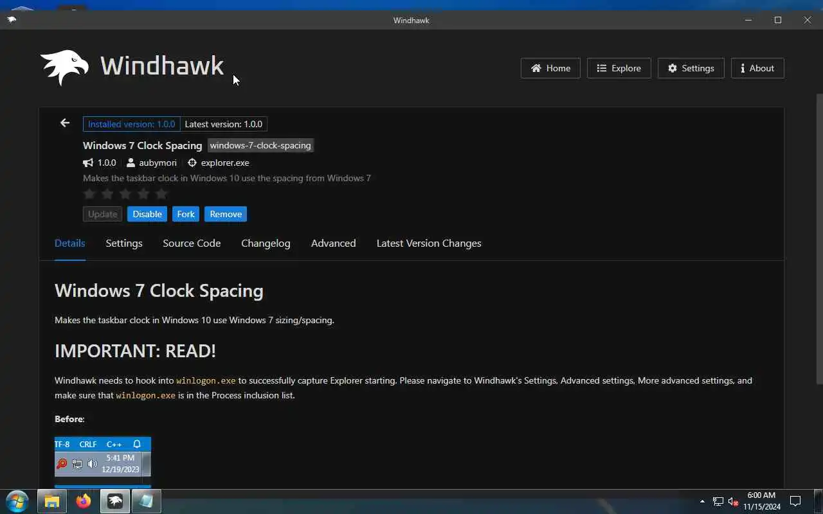Screen dimensions: 823x514
Task: Click the fourth rating star
Action: coord(143,193)
